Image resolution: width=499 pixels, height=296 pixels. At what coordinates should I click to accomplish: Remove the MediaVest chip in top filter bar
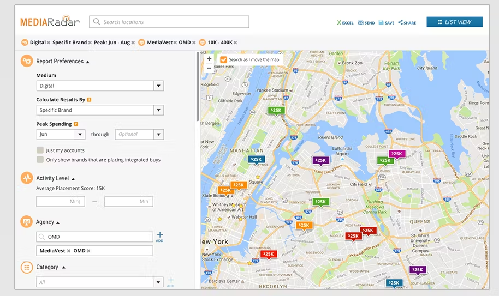point(175,43)
